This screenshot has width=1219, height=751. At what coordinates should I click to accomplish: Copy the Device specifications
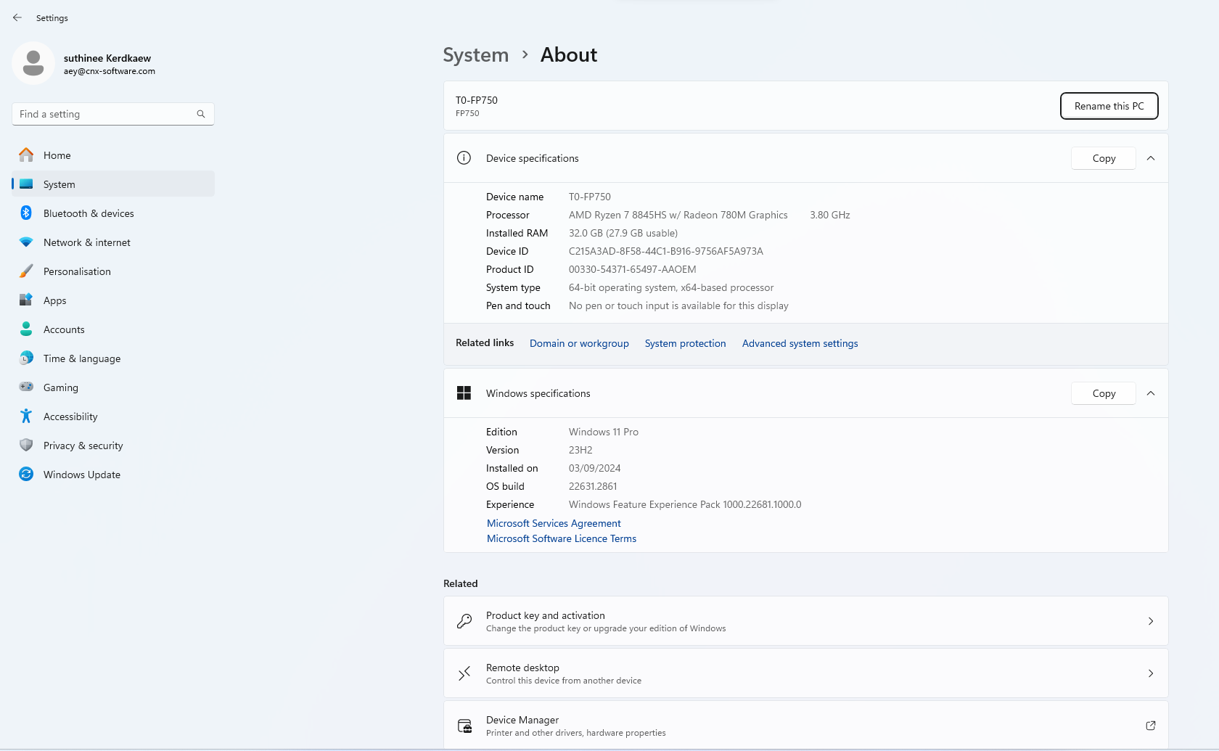coord(1104,158)
